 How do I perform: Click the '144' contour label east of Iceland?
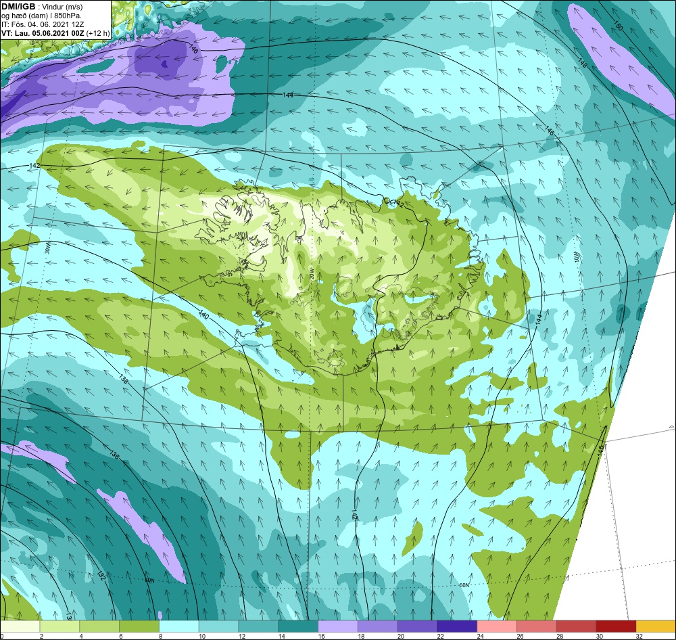[x=539, y=319]
